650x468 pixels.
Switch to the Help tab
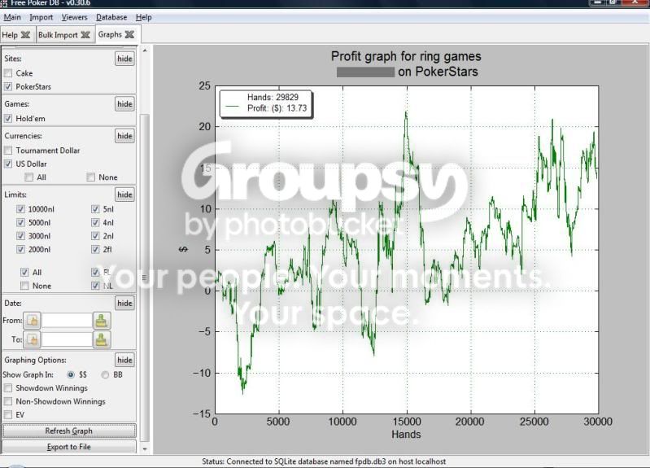[x=10, y=35]
